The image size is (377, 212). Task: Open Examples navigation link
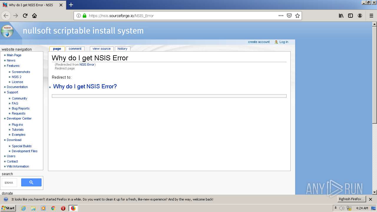[19, 135]
